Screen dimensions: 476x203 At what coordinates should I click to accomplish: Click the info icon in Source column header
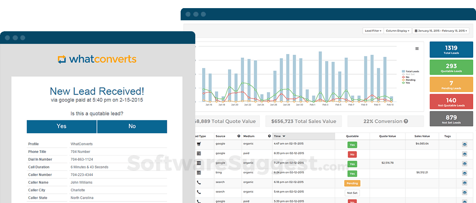point(239,136)
